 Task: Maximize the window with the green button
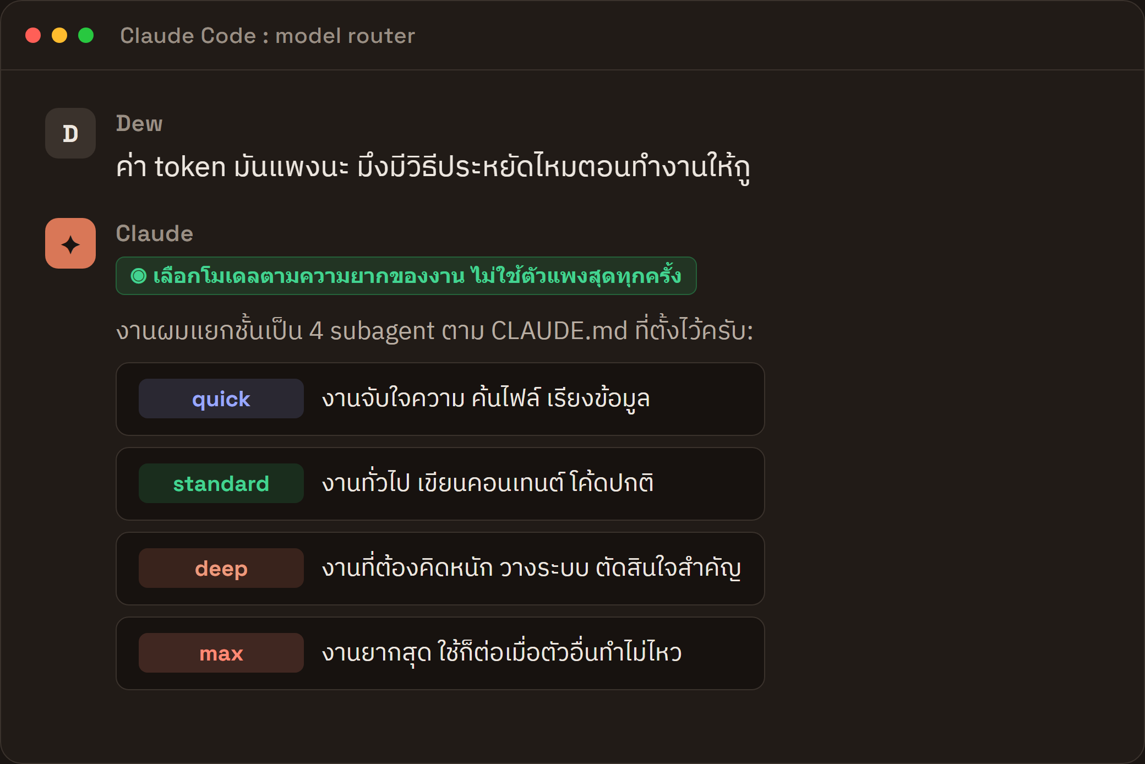tap(86, 35)
